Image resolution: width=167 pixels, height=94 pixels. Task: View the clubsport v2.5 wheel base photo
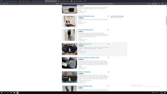coord(70,49)
